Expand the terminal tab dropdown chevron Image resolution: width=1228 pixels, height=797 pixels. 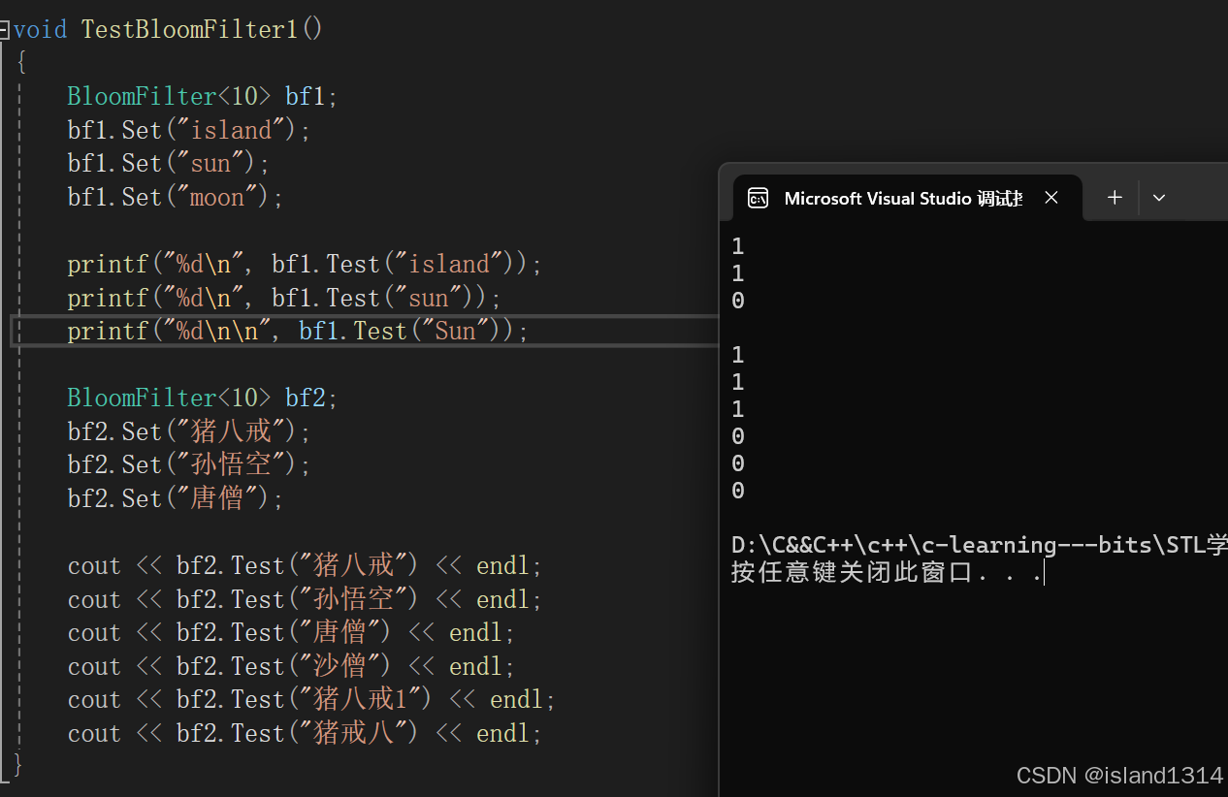pyautogui.click(x=1159, y=198)
